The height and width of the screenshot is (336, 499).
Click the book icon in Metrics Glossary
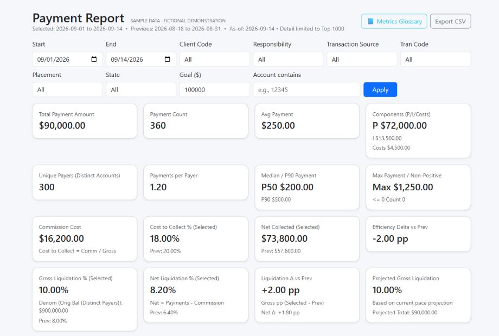(x=370, y=21)
